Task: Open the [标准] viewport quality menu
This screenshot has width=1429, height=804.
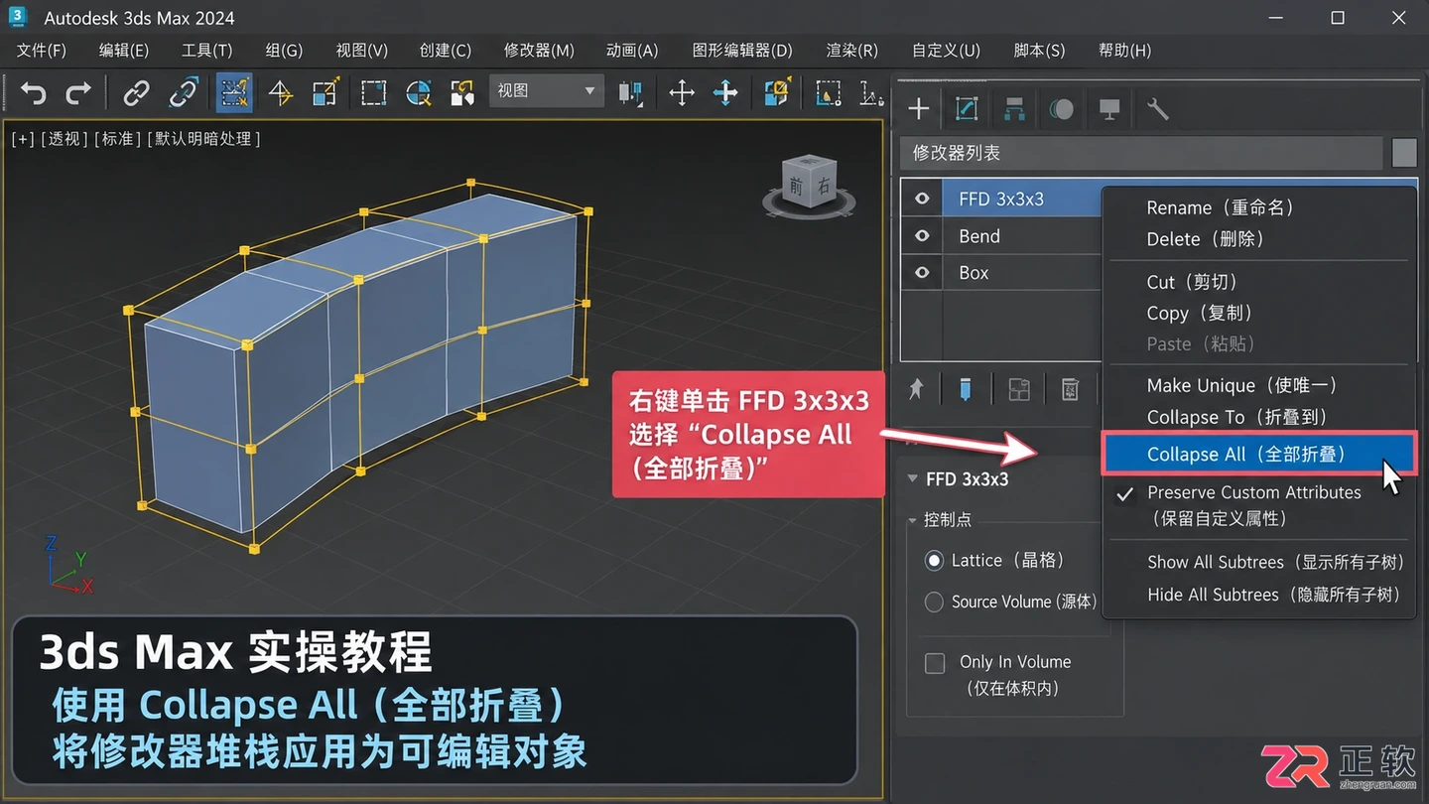Action: coord(117,139)
